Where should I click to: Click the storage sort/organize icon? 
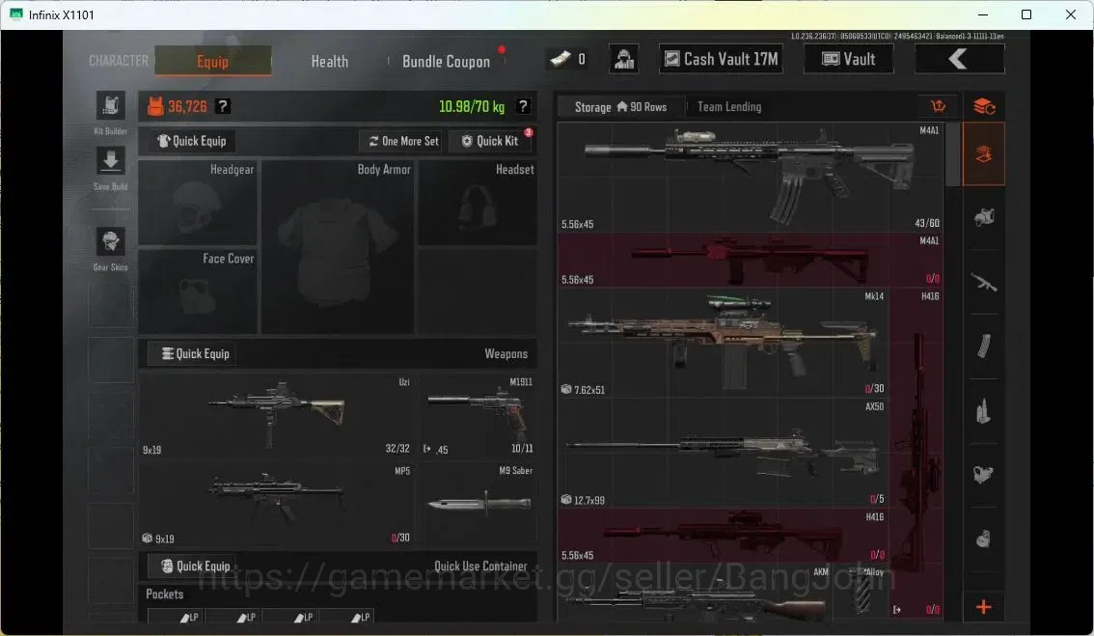938,106
